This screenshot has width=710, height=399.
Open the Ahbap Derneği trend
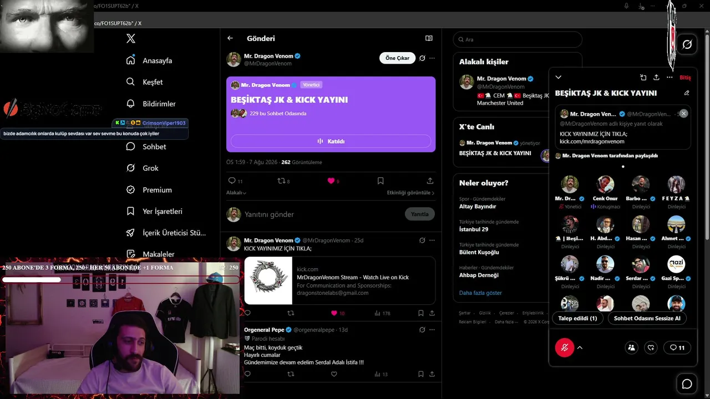coord(479,275)
